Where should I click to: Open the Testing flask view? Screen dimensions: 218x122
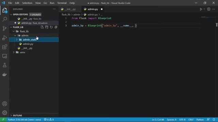(x=4, y=65)
